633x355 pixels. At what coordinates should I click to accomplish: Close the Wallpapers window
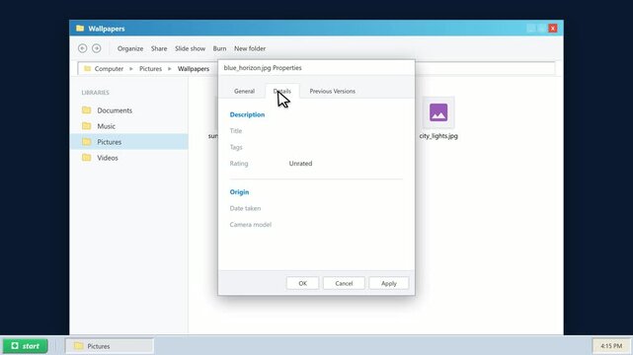pos(553,29)
